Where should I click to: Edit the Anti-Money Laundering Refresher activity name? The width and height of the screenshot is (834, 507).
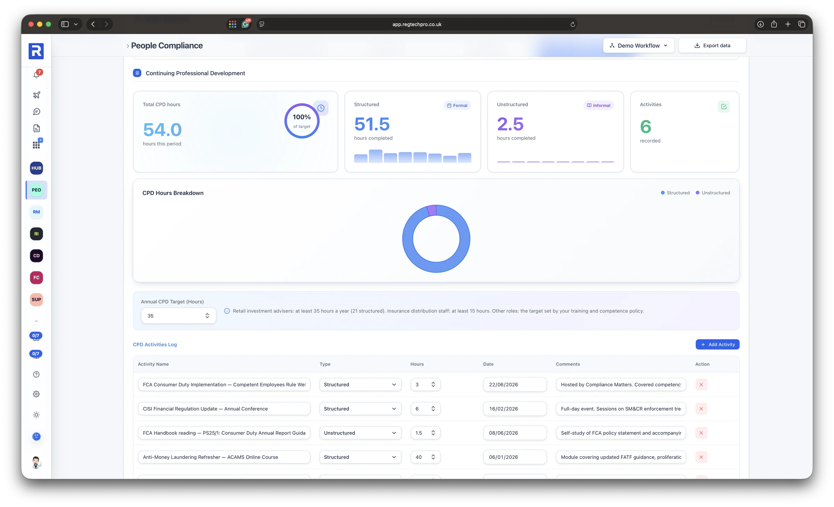[224, 457]
